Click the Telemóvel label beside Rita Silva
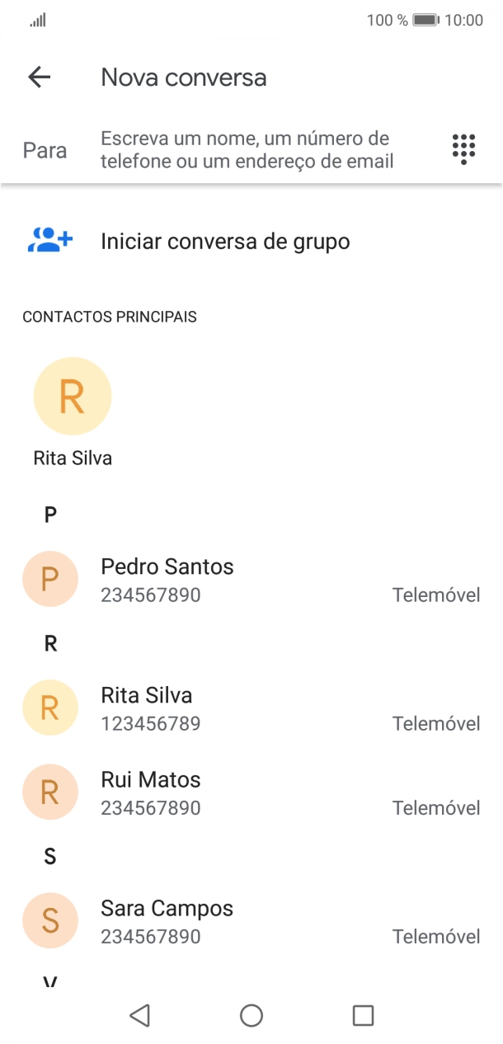The image size is (503, 1044). (436, 723)
